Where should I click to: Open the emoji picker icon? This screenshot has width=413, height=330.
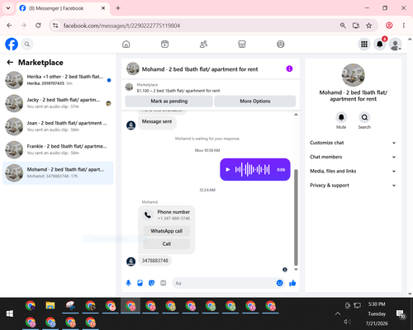tap(279, 283)
